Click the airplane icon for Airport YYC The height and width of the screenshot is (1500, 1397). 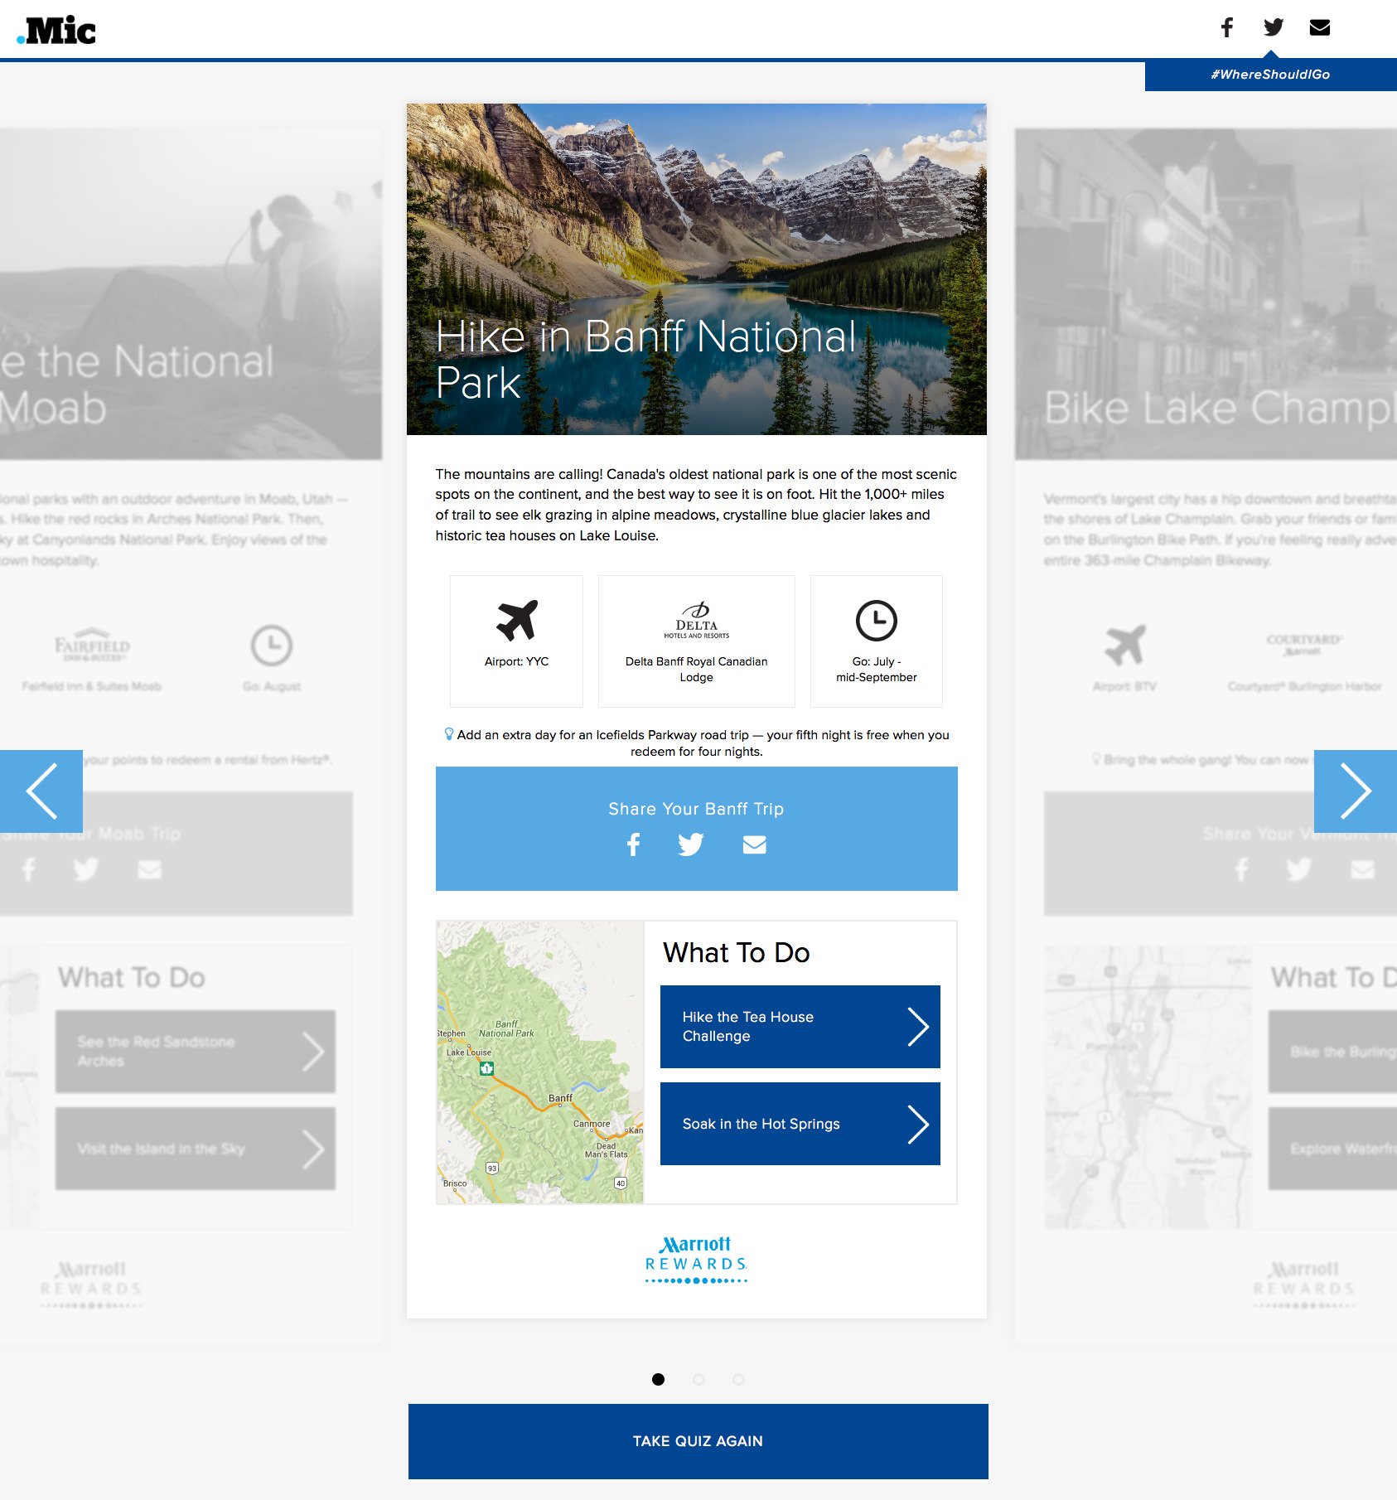516,621
